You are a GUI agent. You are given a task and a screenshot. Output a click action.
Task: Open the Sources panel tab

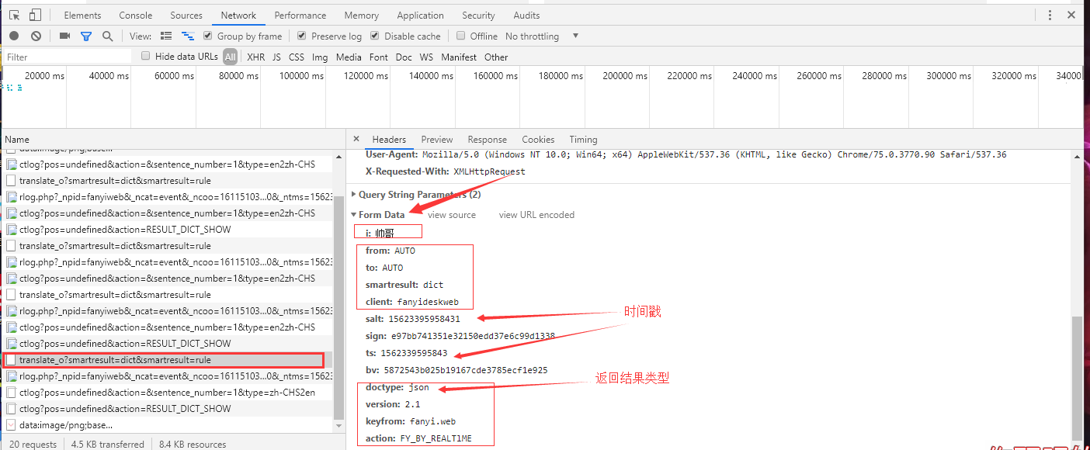186,15
